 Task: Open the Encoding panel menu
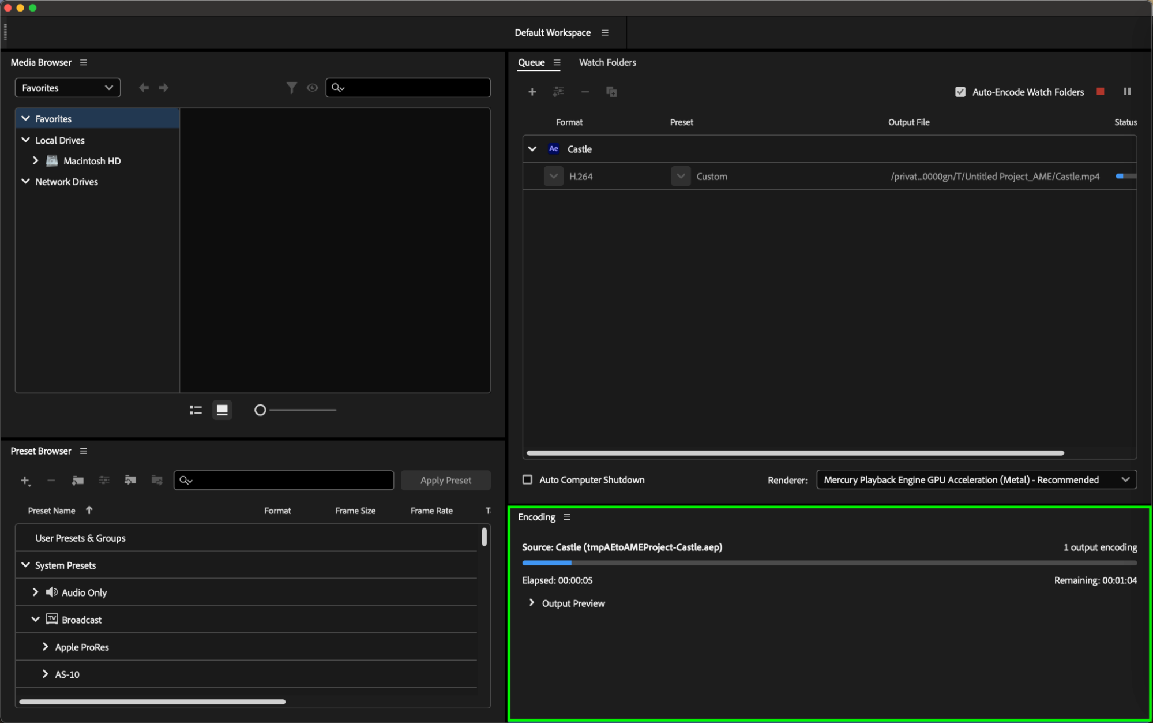coord(566,517)
